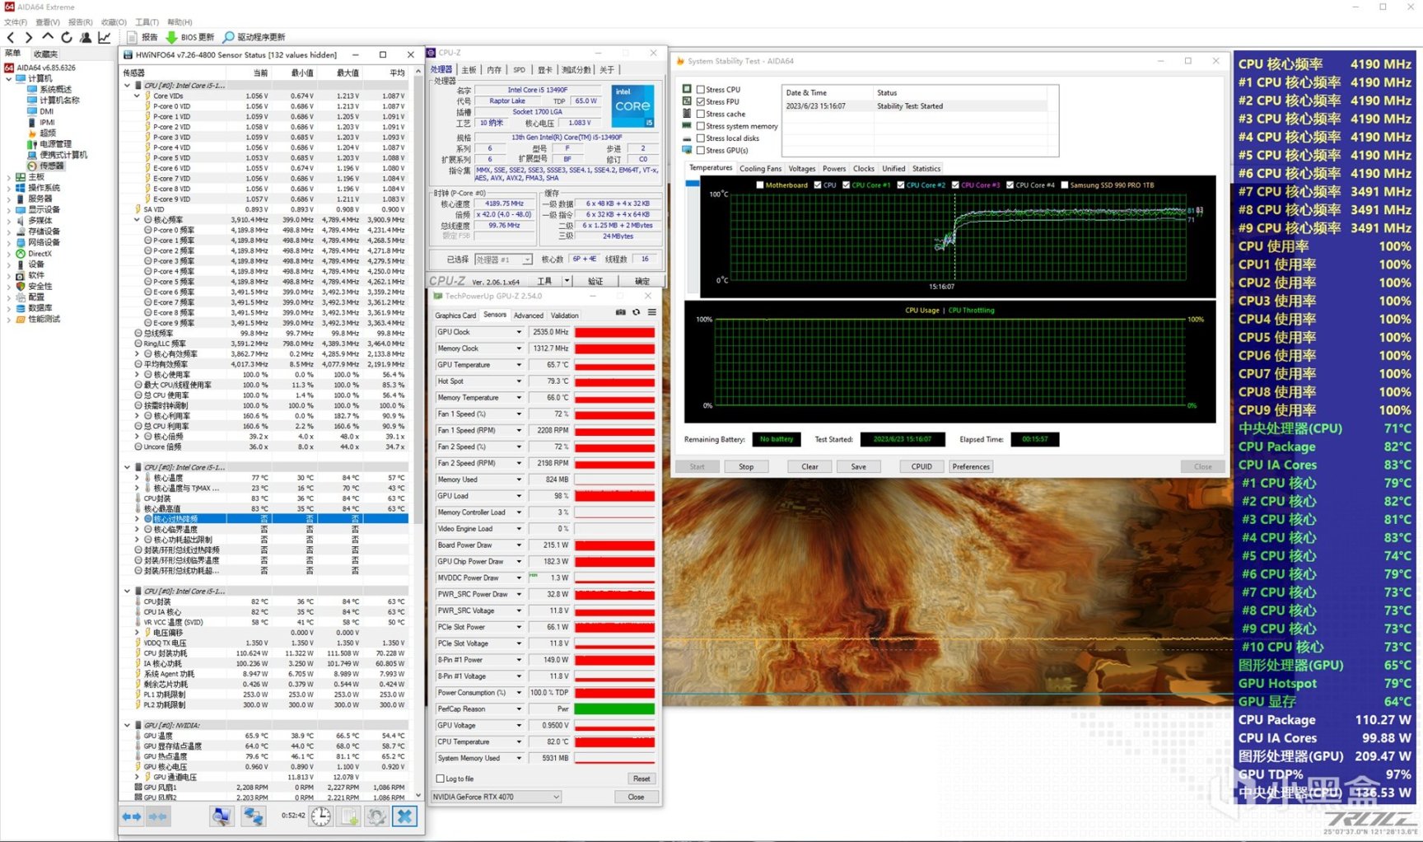Open 工具(T) menu in AIDA64
The width and height of the screenshot is (1423, 842).
click(x=147, y=22)
